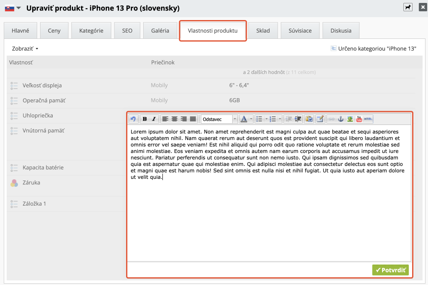Toggle bold formatting

point(145,119)
